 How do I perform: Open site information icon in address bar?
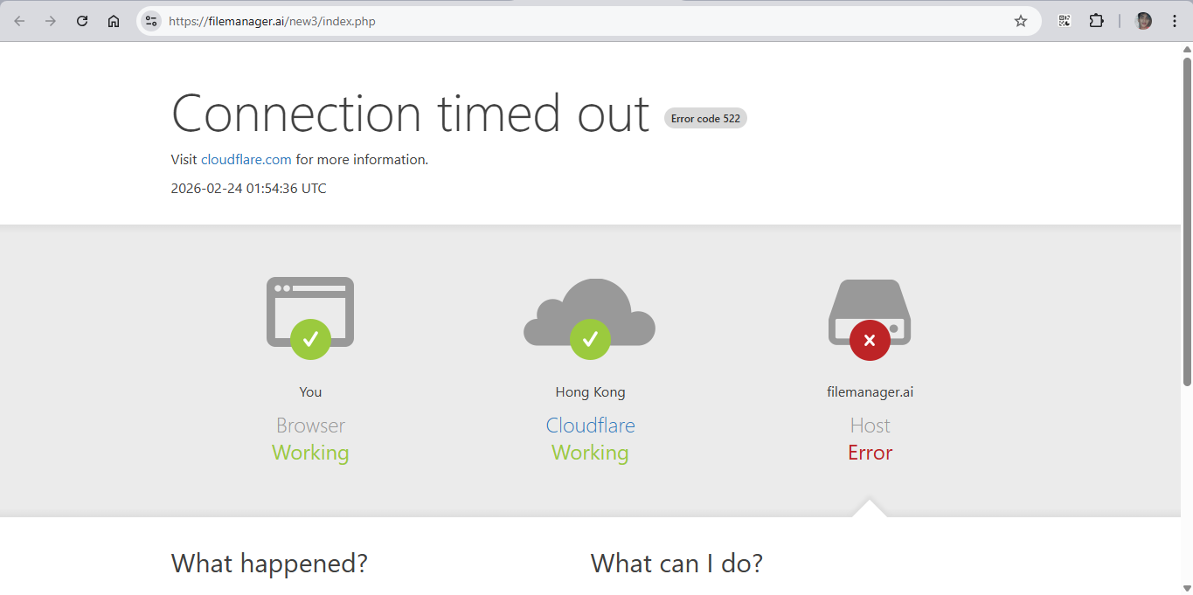point(151,21)
